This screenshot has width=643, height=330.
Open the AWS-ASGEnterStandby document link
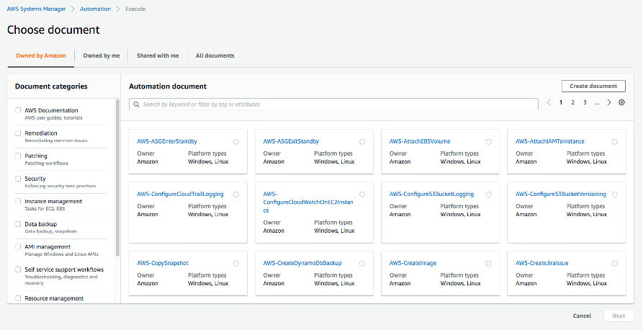click(x=167, y=141)
